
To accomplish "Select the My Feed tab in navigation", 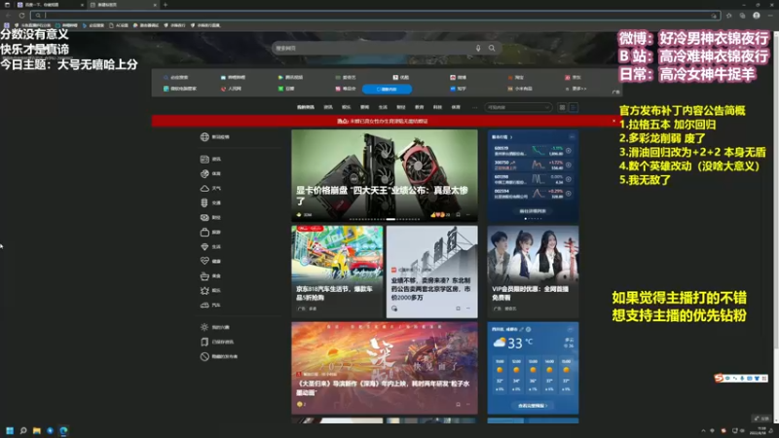I will (x=306, y=107).
